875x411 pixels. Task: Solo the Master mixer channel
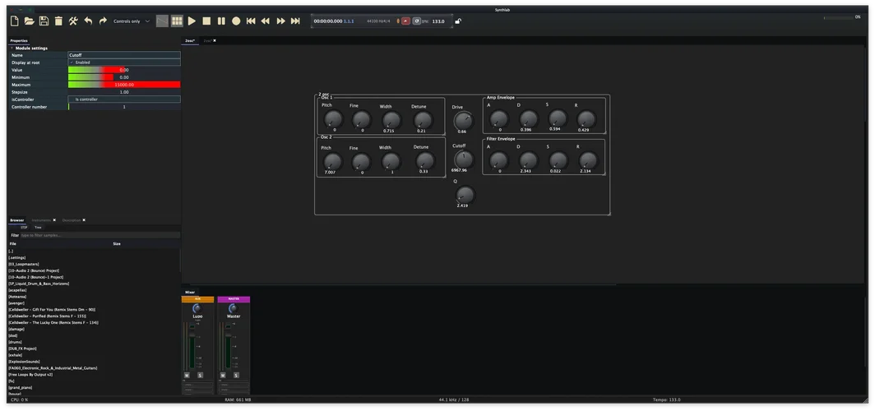236,376
